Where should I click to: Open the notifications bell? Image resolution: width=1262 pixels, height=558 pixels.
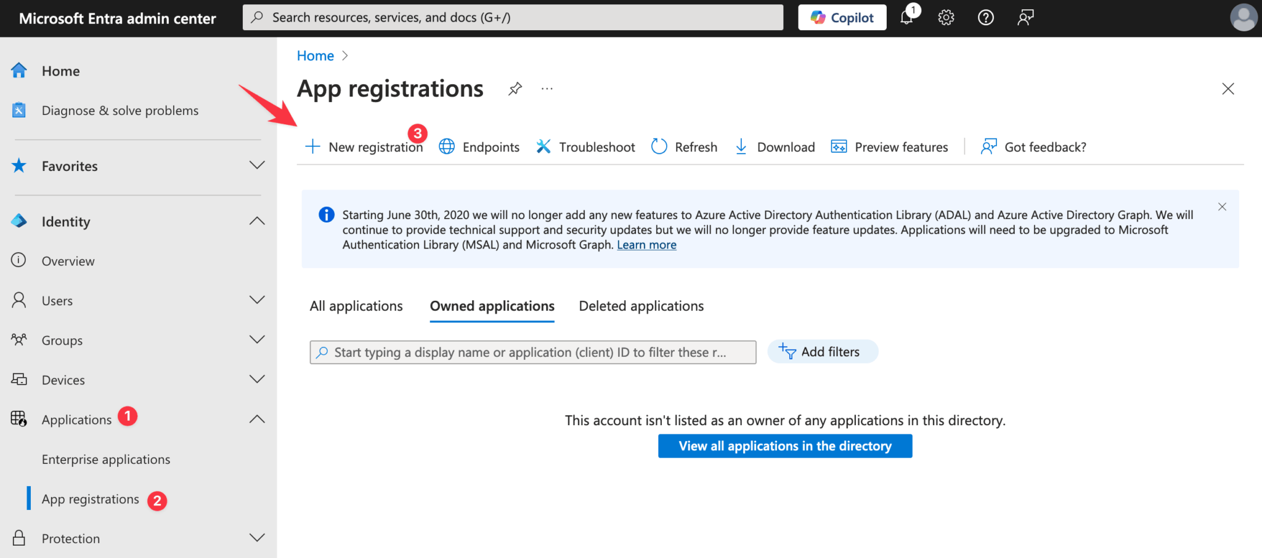pyautogui.click(x=906, y=17)
